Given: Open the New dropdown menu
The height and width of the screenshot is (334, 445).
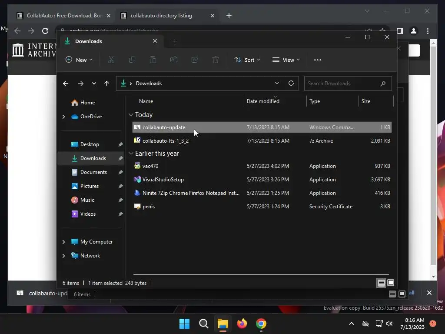Looking at the screenshot, I should pyautogui.click(x=79, y=60).
